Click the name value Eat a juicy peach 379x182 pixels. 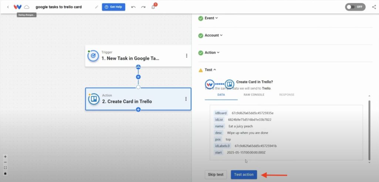click(241, 126)
